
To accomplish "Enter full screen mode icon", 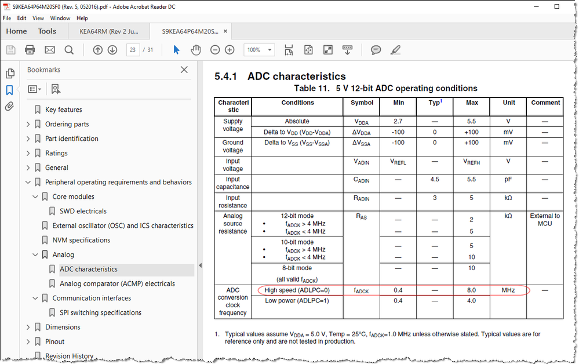I will pos(328,50).
